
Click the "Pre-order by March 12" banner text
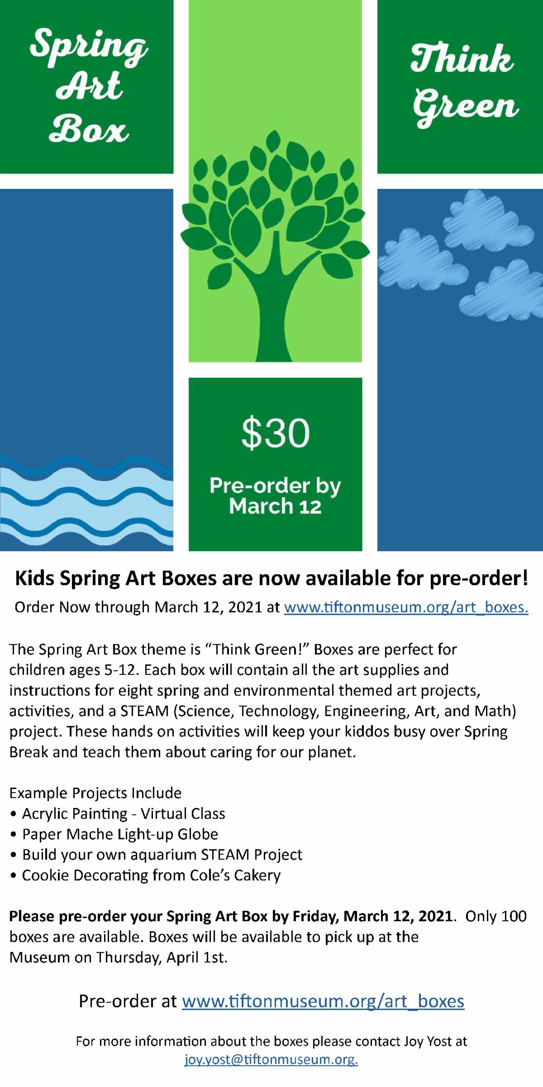(x=275, y=495)
